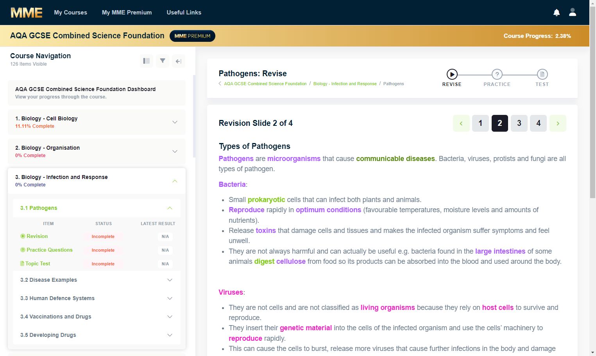Click the Revise play step icon
The width and height of the screenshot is (596, 356).
click(452, 74)
